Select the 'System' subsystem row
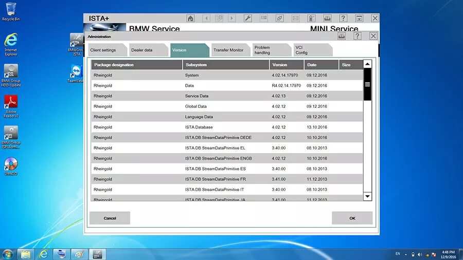Viewport: 463px width, 260px height. (227, 75)
